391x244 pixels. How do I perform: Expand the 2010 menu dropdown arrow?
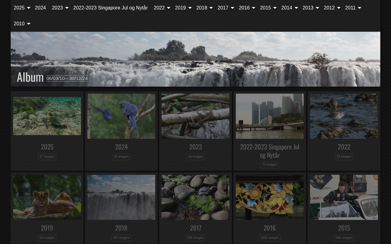click(x=28, y=24)
